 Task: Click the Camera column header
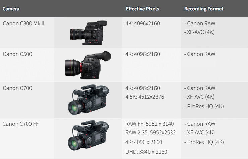[x=11, y=9]
